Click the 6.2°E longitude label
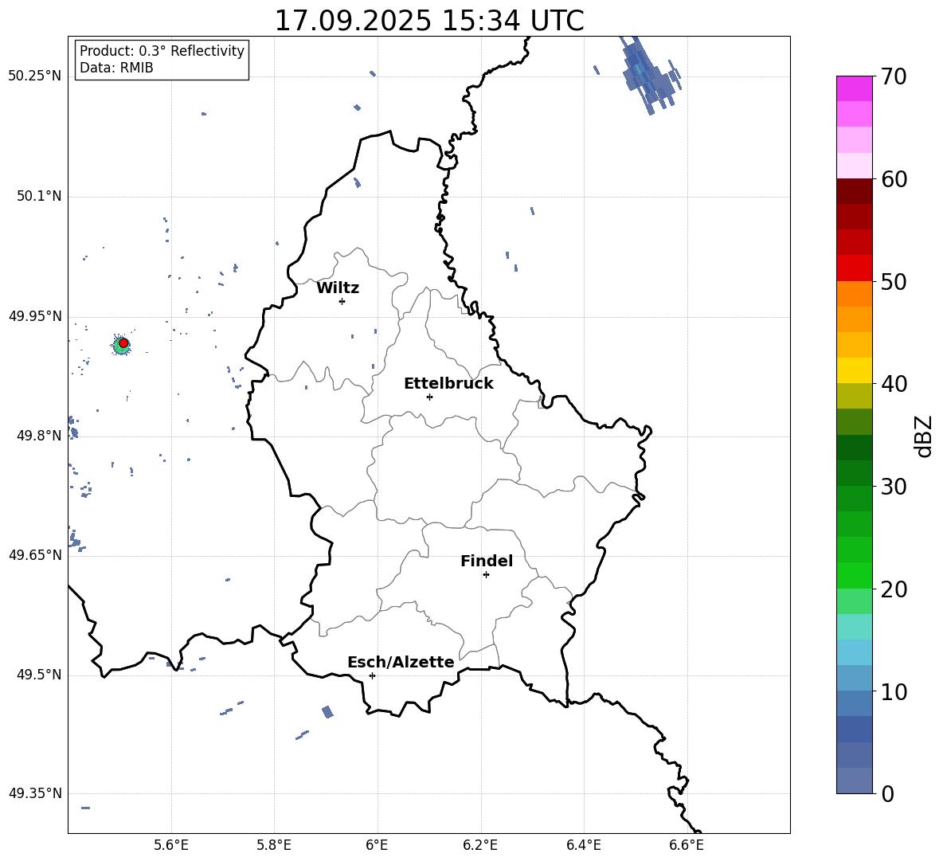The image size is (943, 861). click(480, 845)
